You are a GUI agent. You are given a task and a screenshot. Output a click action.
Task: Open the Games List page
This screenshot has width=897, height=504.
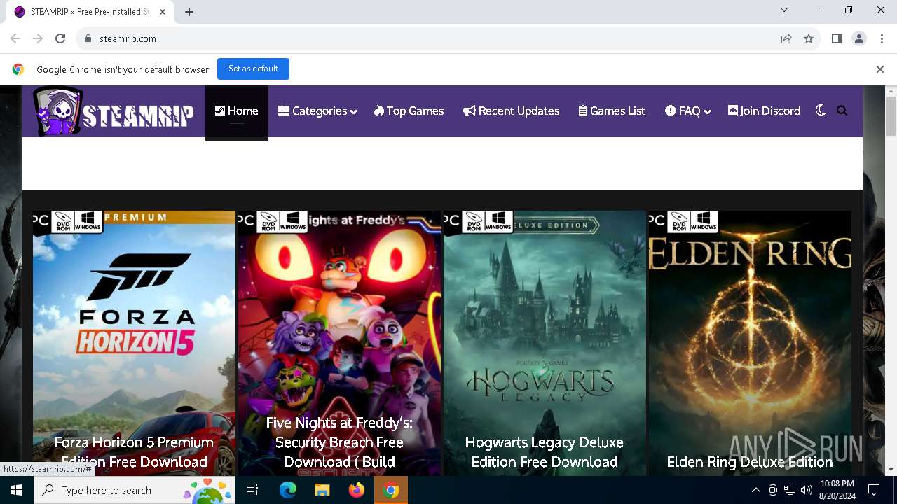pyautogui.click(x=612, y=111)
